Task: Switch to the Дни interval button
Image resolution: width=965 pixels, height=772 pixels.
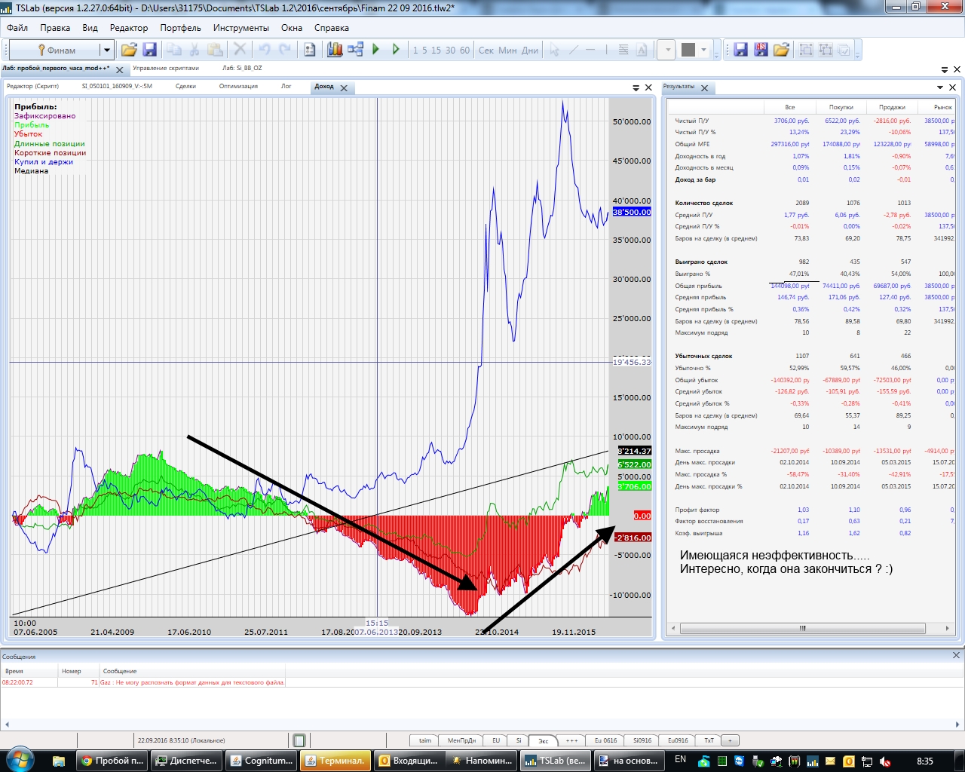Action: click(530, 51)
